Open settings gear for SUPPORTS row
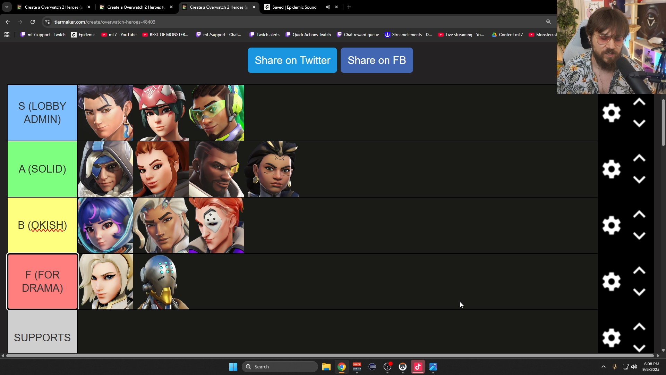This screenshot has width=666, height=375. [x=611, y=338]
